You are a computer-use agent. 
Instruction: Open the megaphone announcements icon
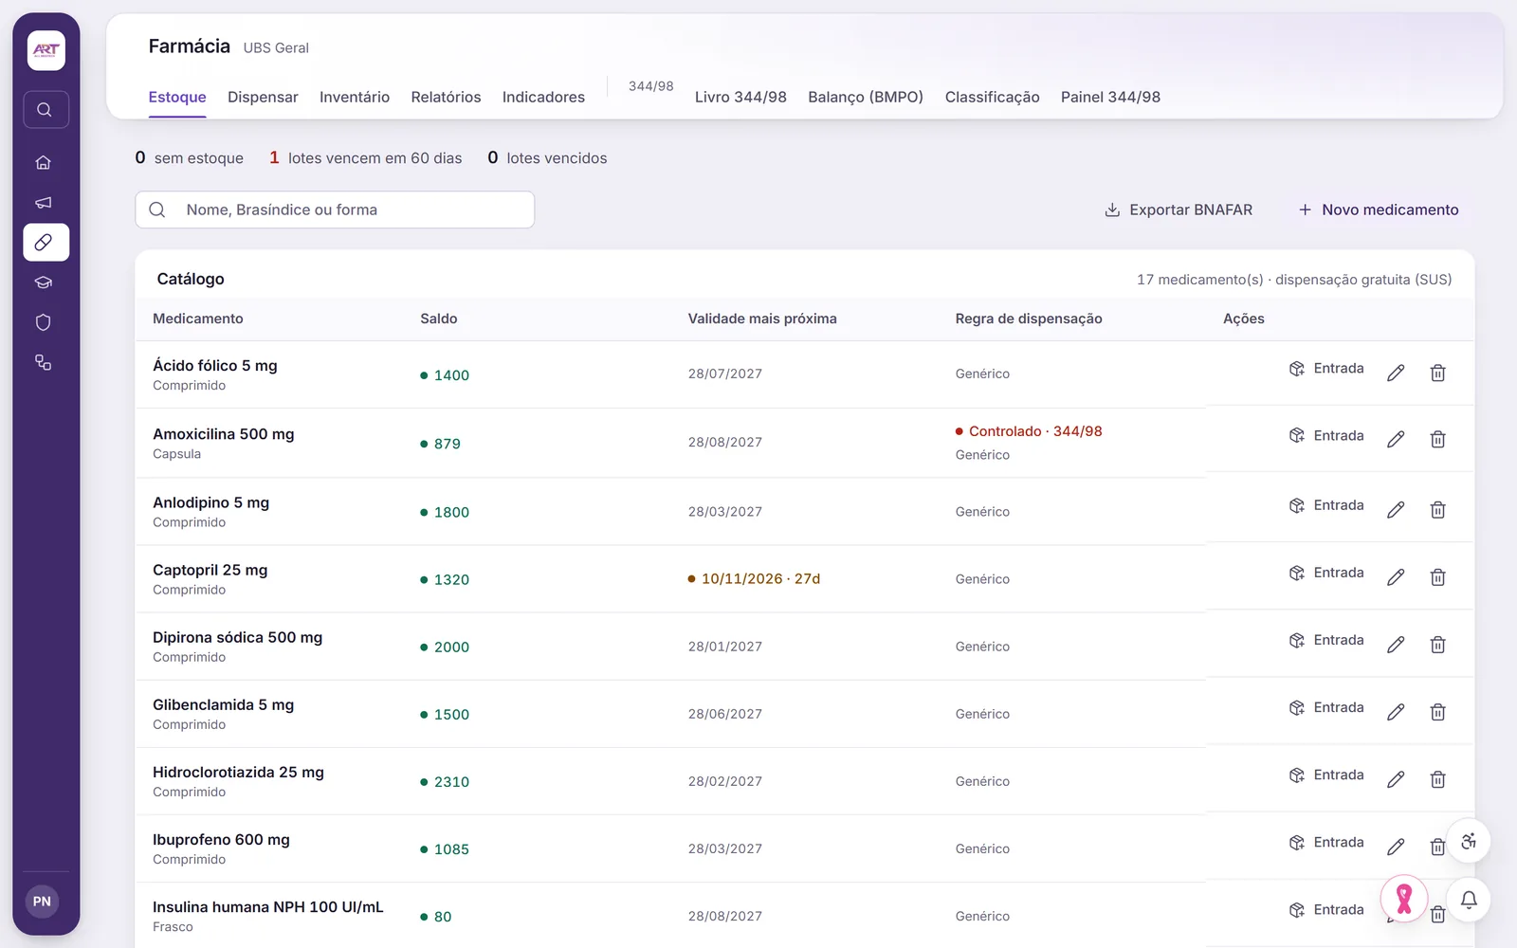coord(44,203)
